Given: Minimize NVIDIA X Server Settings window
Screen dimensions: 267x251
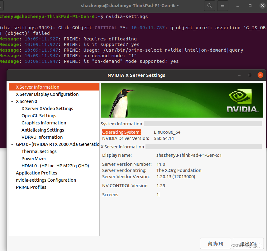Looking at the screenshot, I should point(239,75).
